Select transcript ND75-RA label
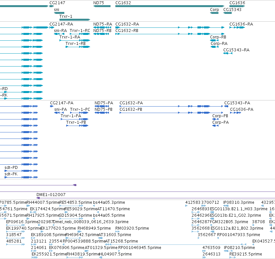This screenshot has width=275, height=259. click(102, 24)
